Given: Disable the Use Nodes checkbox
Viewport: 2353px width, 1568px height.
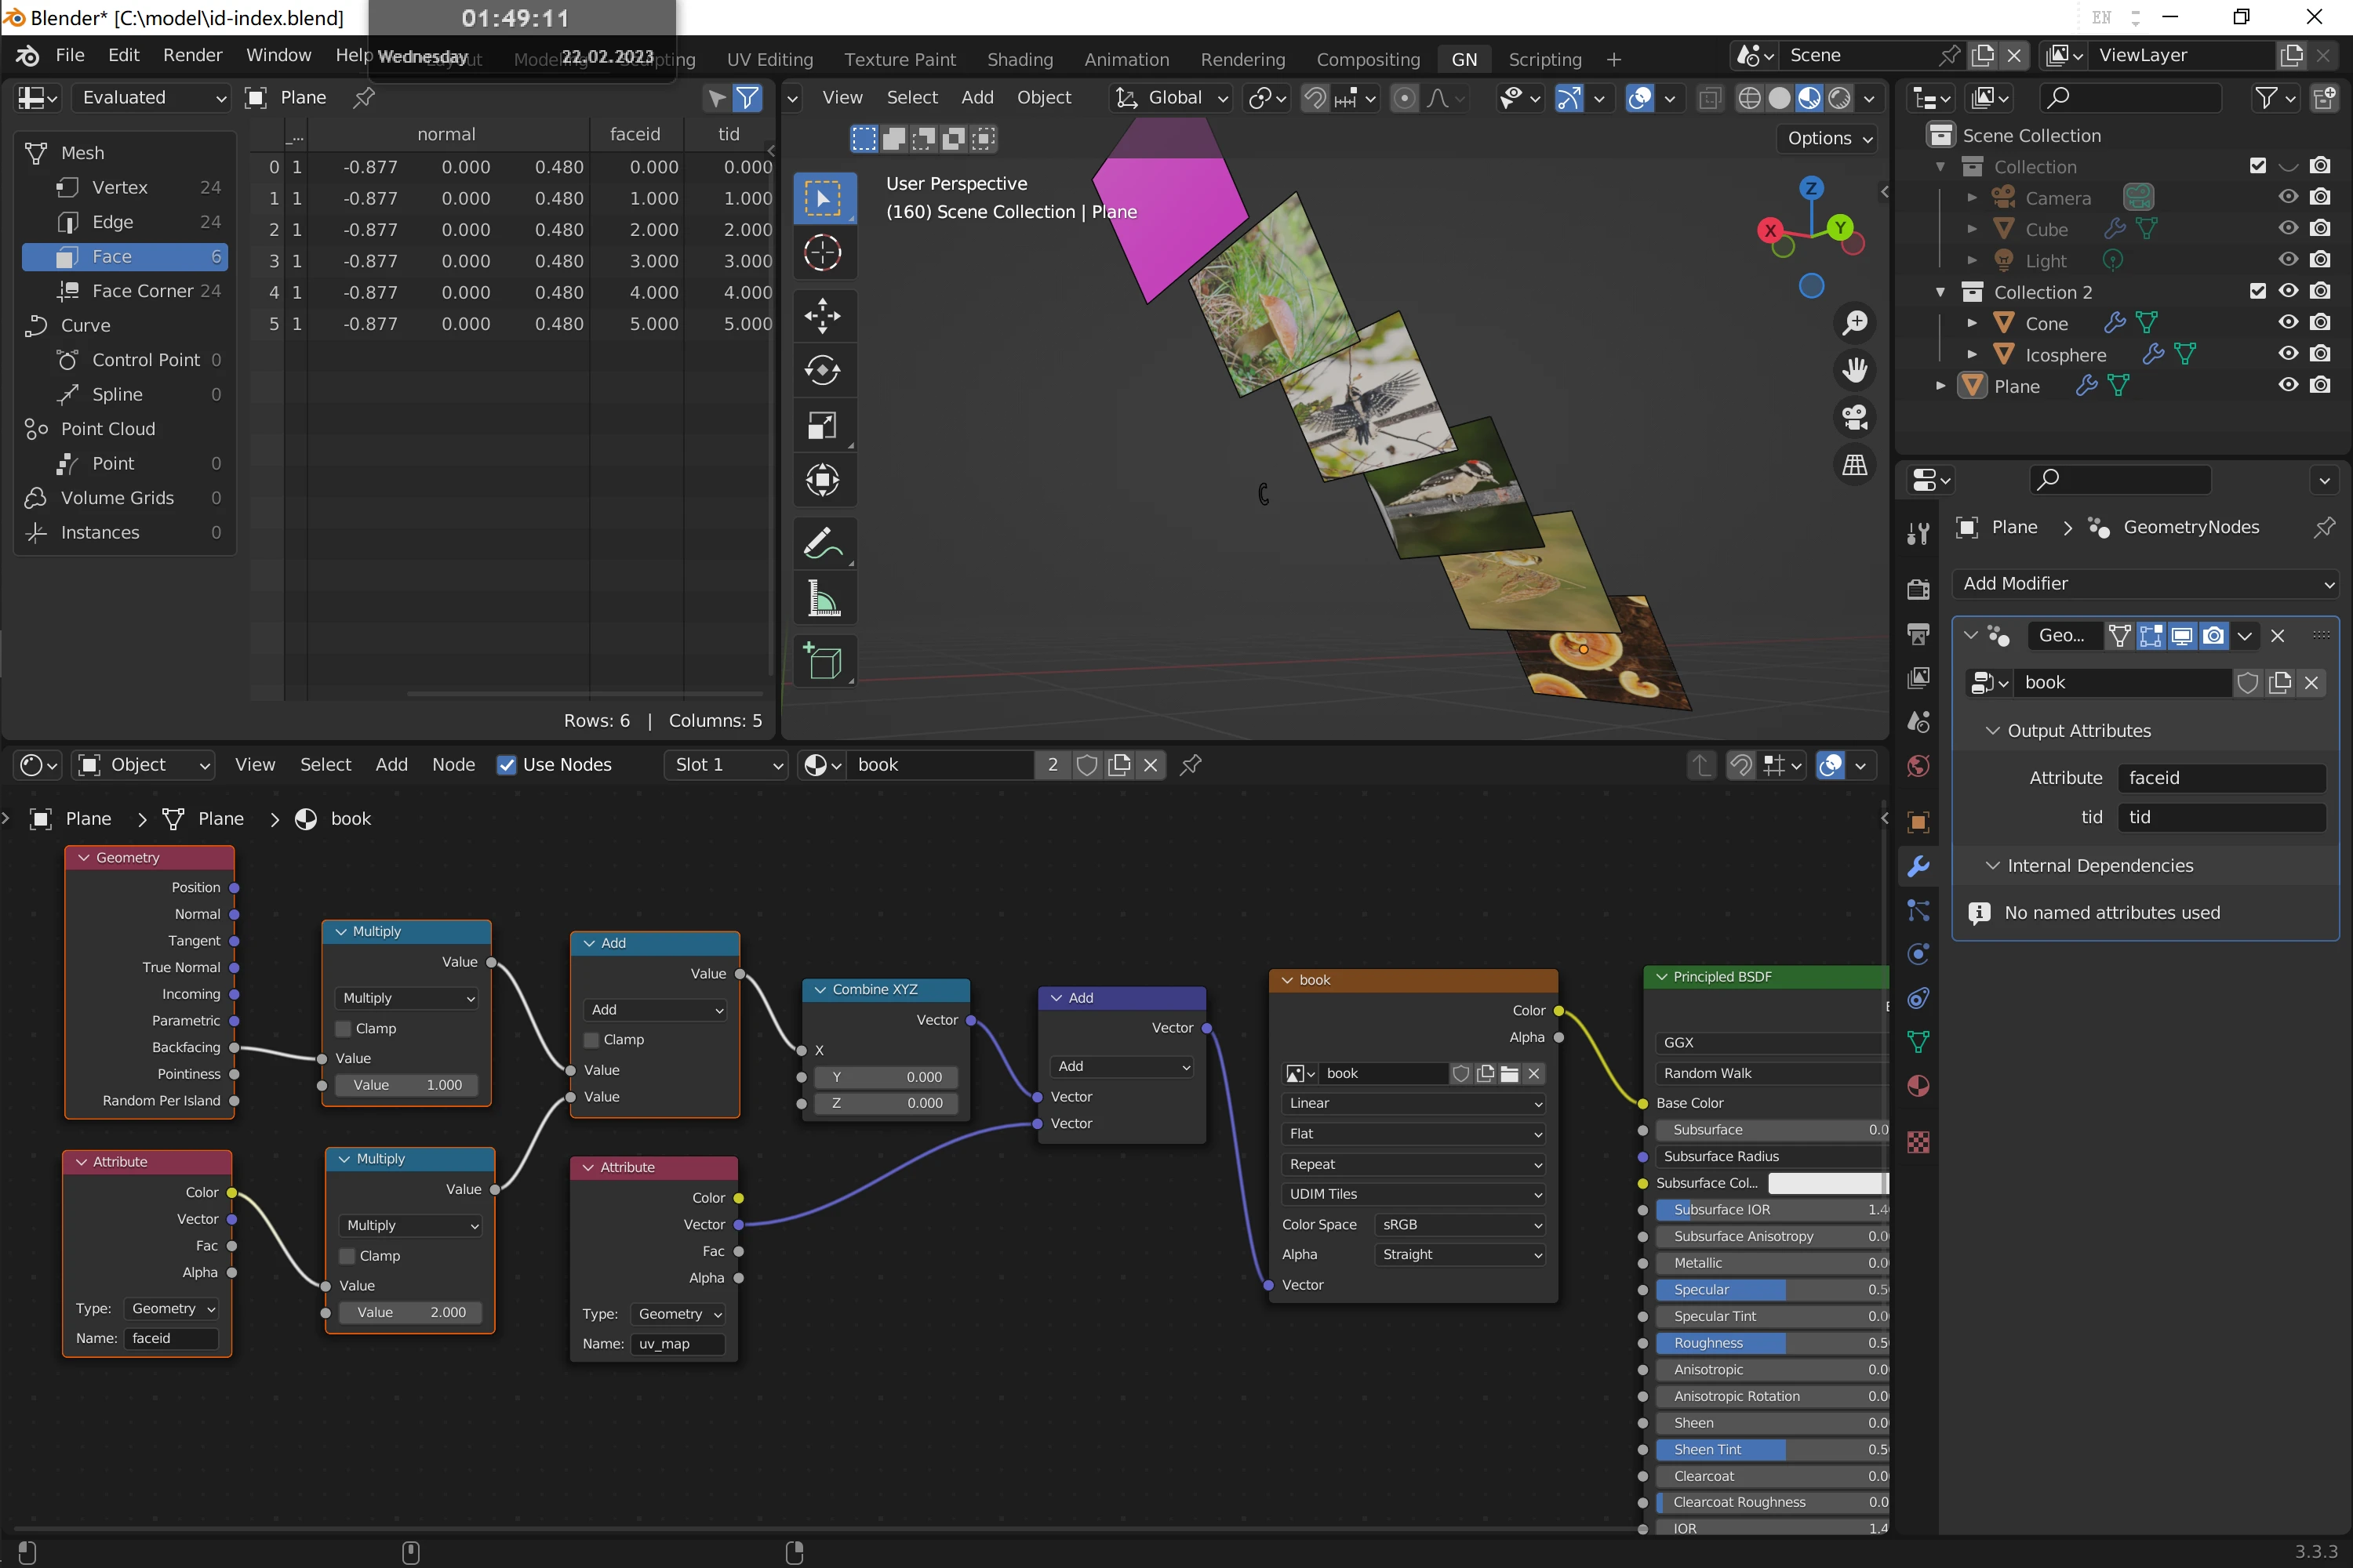Looking at the screenshot, I should tap(507, 764).
